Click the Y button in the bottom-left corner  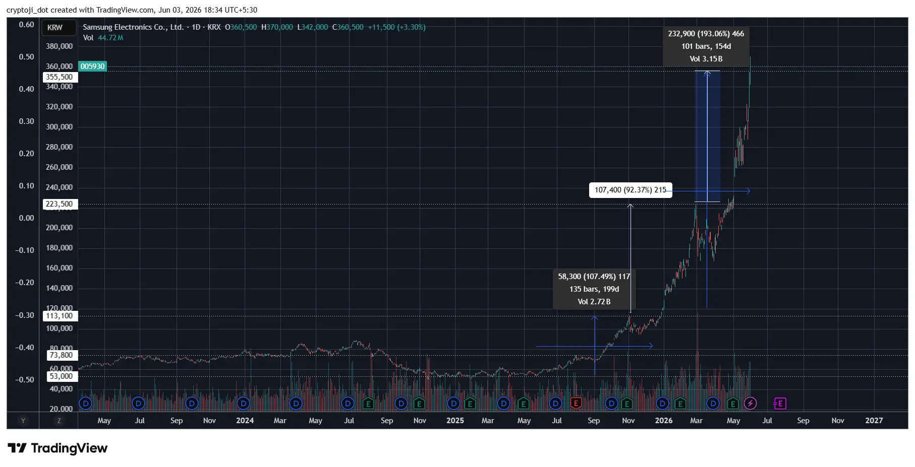coord(23,421)
